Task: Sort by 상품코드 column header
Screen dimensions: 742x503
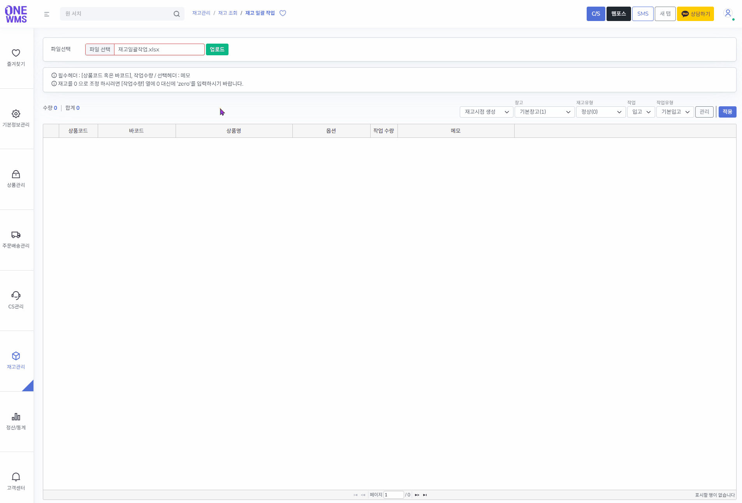Action: pyautogui.click(x=78, y=131)
